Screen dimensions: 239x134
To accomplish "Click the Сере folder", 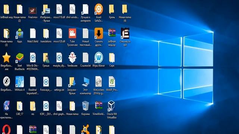I will pos(112,58).
